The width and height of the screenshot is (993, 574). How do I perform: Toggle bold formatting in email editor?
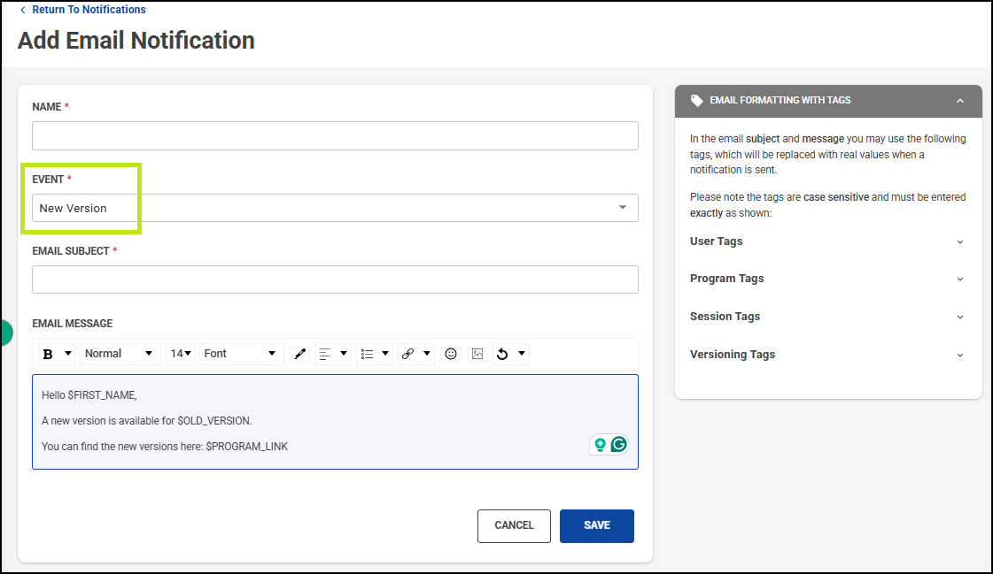tap(48, 354)
